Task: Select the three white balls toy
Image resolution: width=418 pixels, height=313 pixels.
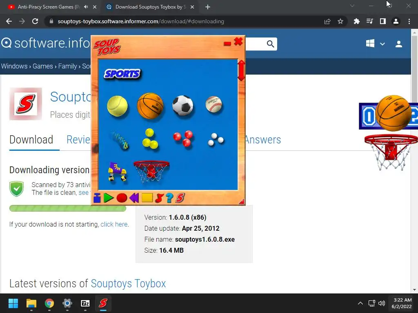Action: point(216,139)
